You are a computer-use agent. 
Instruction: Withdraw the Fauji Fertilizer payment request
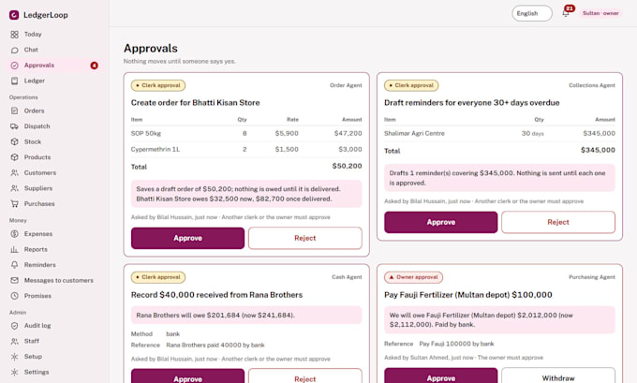(x=558, y=376)
